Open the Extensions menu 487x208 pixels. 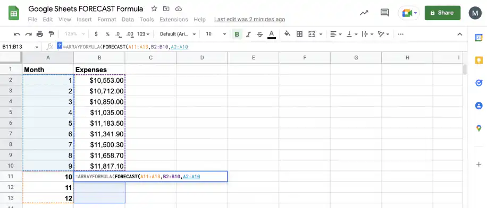pos(174,20)
